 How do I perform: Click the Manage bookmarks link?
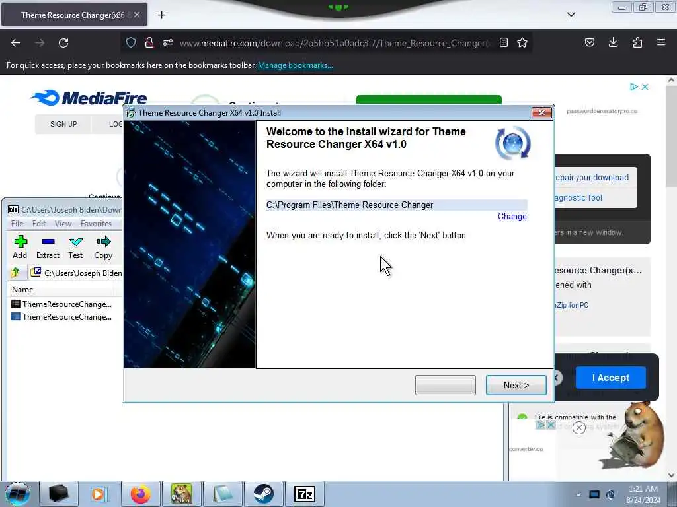coord(296,65)
